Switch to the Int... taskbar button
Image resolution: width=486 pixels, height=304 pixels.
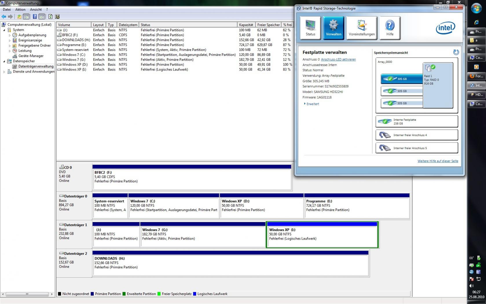tap(476, 85)
